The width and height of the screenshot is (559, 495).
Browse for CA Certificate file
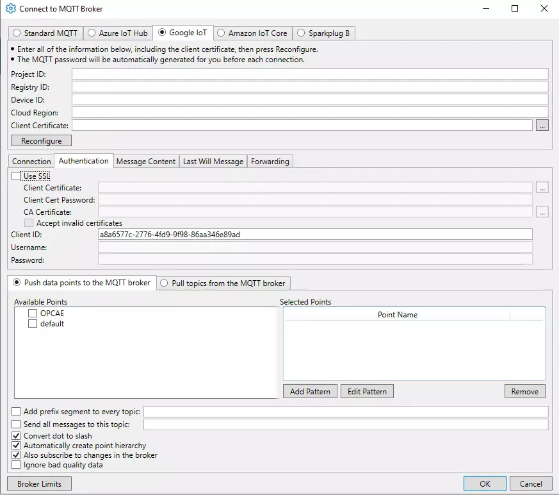(x=542, y=212)
